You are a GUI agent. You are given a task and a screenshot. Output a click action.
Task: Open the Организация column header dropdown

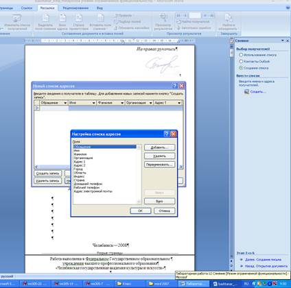(150, 103)
